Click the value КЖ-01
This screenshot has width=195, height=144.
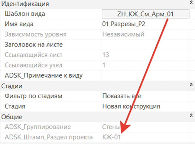click(x=111, y=137)
